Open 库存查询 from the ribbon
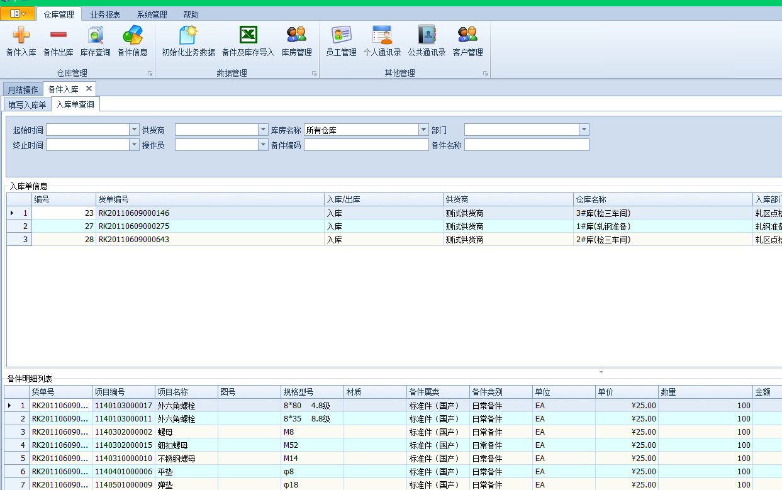Viewport: 782px width, 490px height. pos(95,35)
